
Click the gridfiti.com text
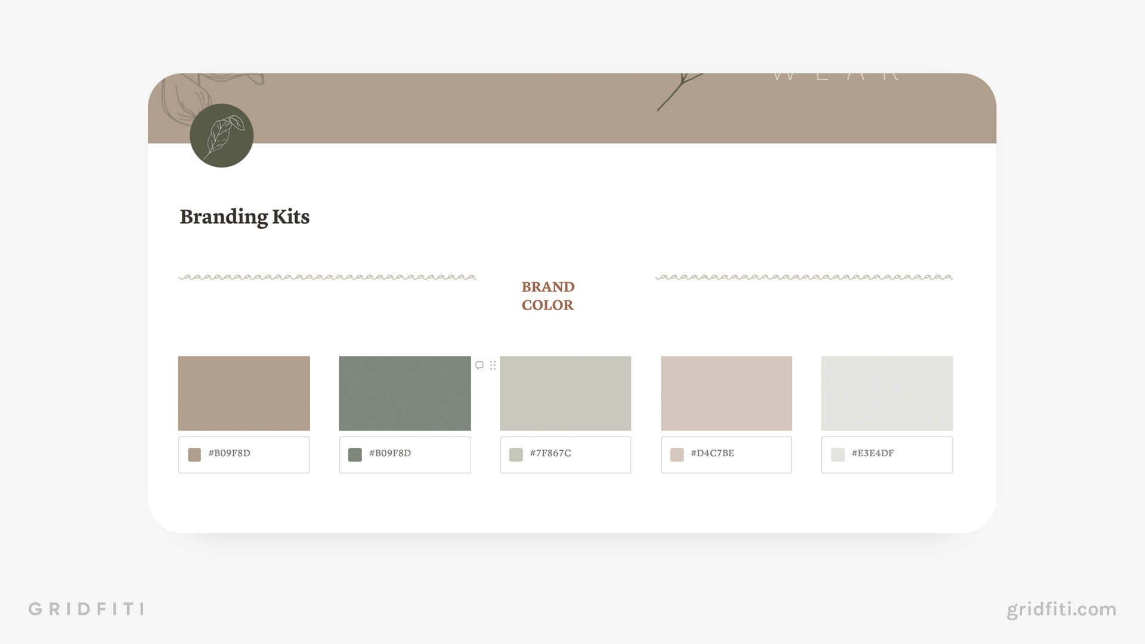1062,609
